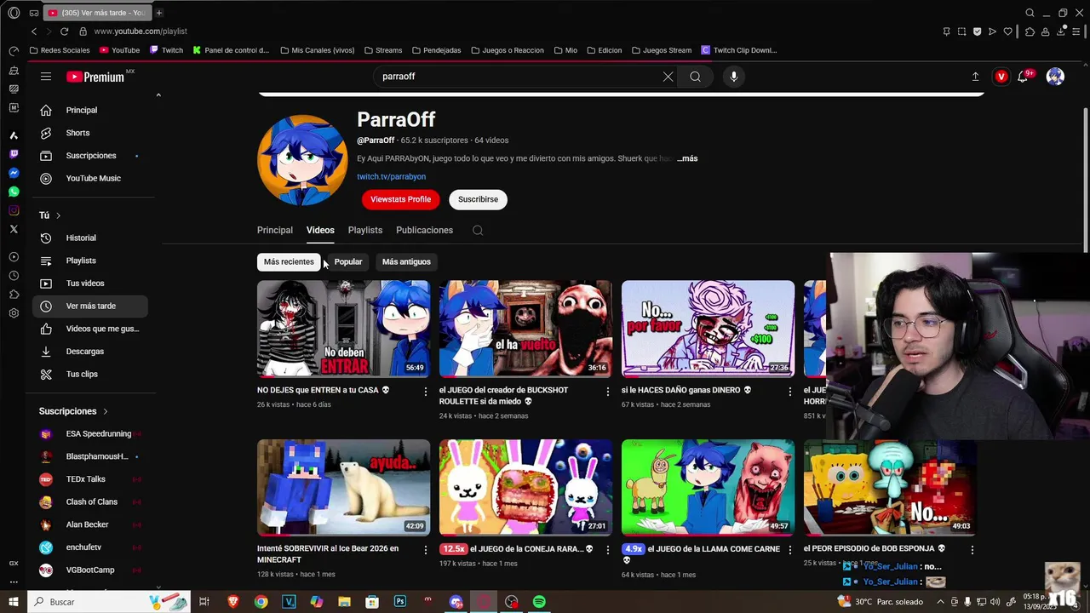Open Brave browser from the taskbar

click(x=232, y=602)
